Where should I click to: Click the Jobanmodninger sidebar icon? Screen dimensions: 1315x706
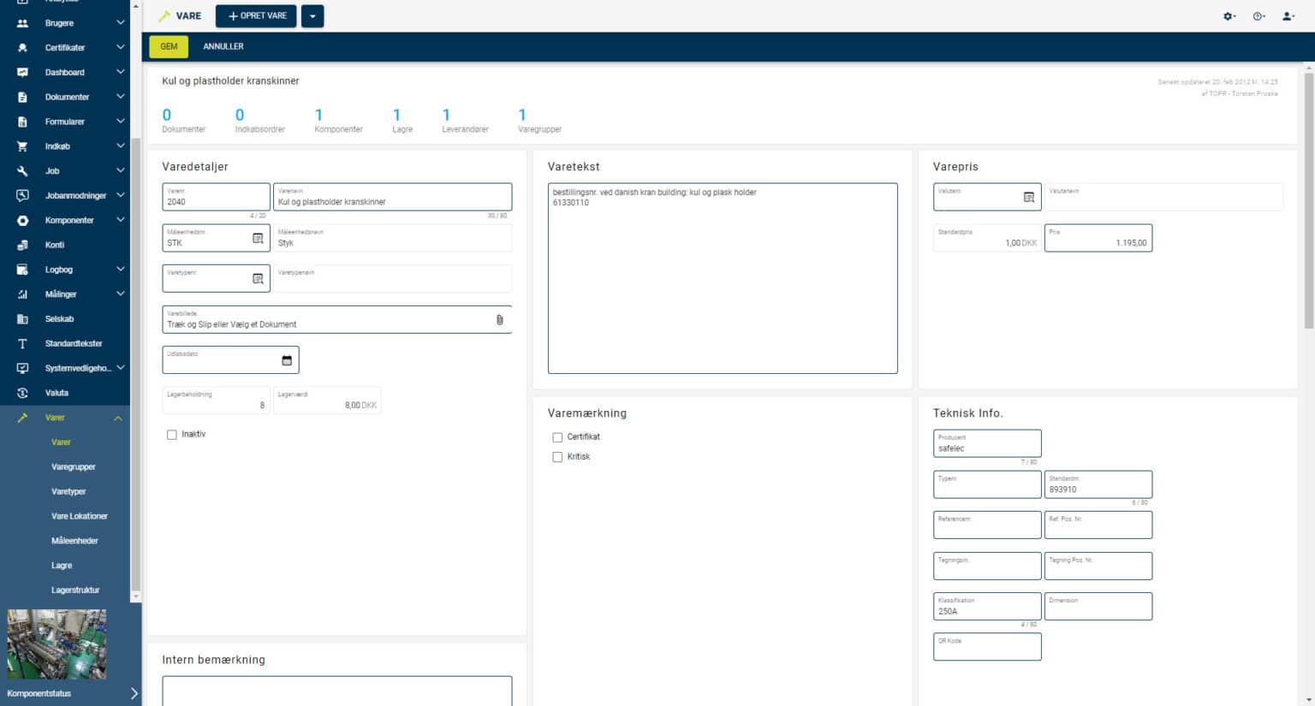pyautogui.click(x=22, y=196)
